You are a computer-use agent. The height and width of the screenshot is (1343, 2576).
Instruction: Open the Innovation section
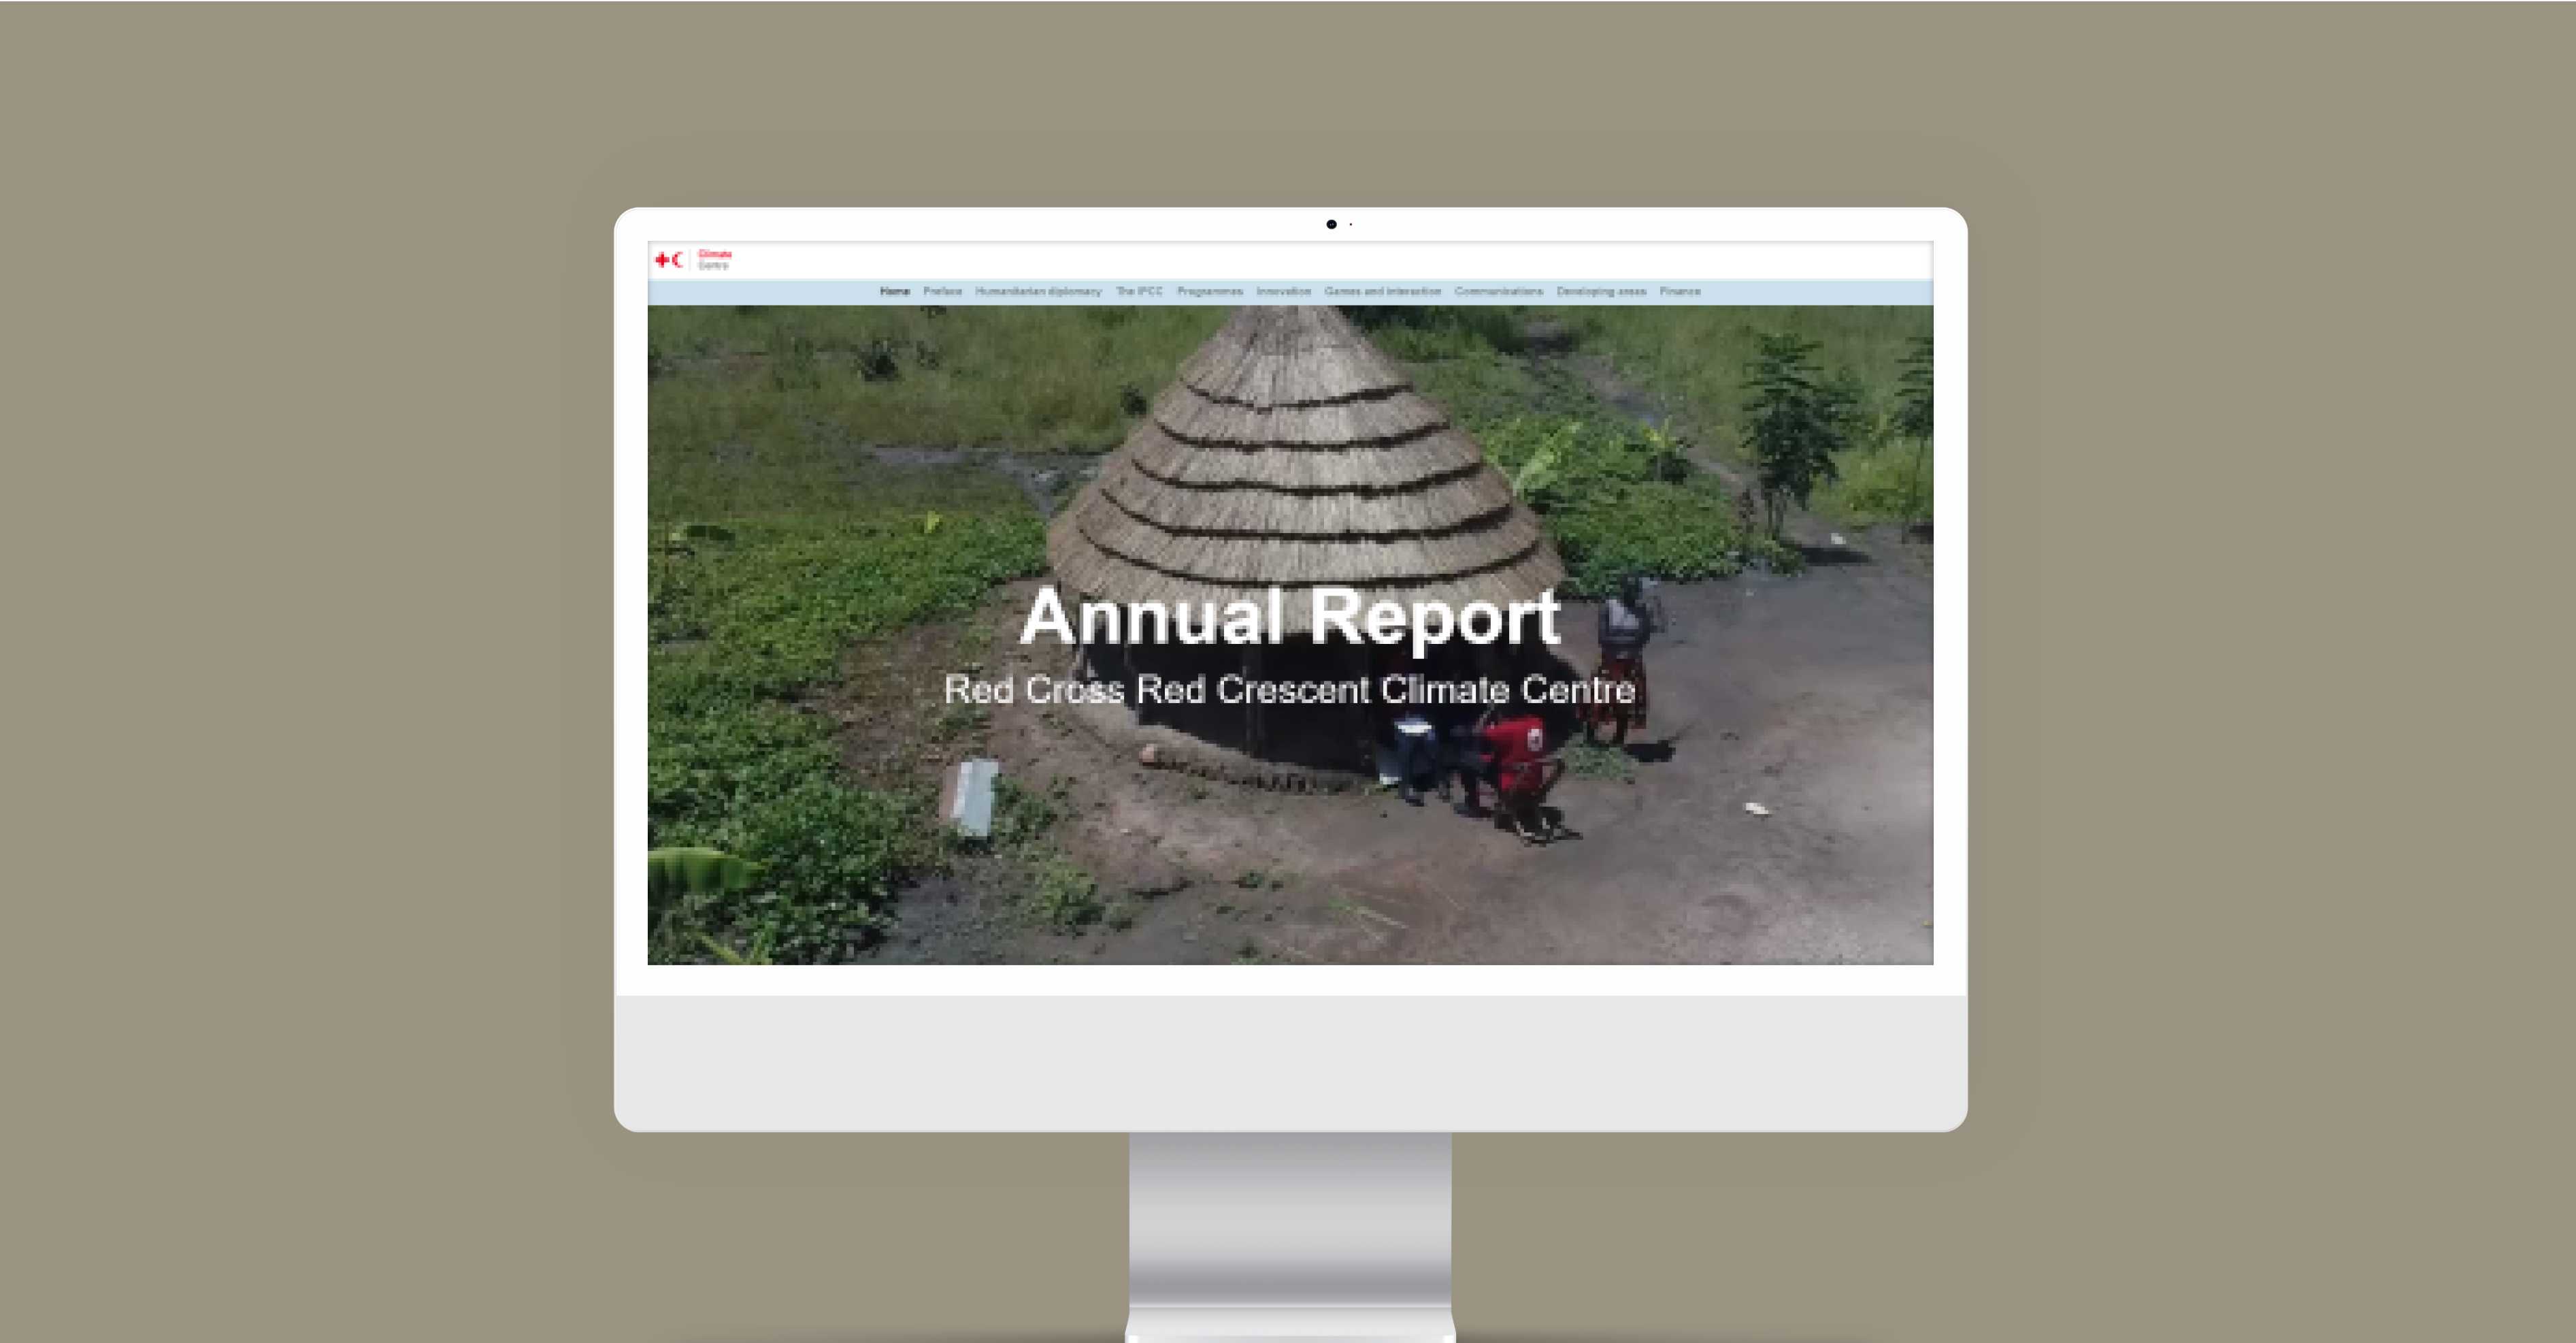tap(1283, 291)
